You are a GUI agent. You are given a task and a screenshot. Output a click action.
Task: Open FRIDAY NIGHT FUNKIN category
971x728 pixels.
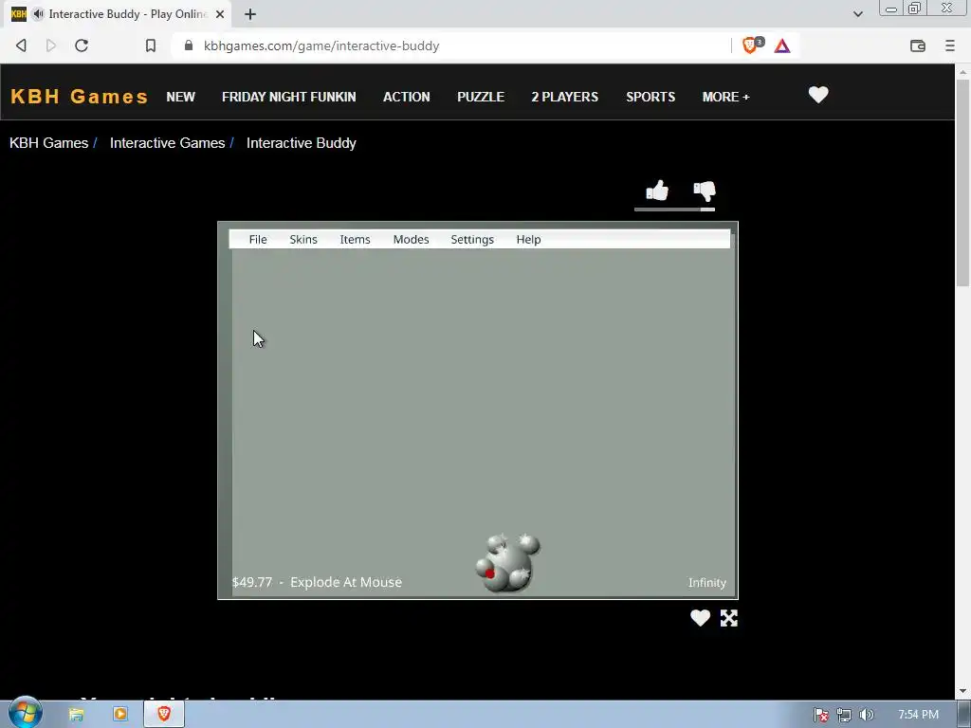tap(288, 98)
